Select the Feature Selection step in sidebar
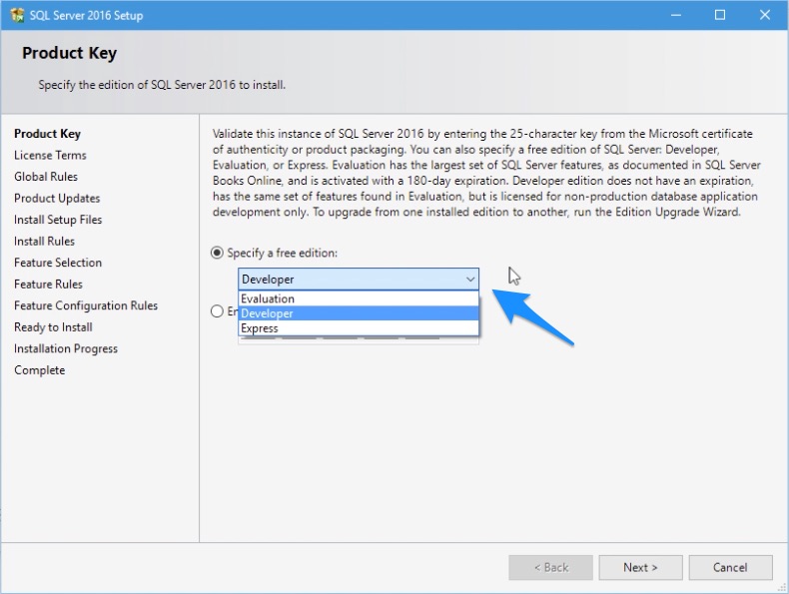Screen dimensions: 789x594 point(58,263)
